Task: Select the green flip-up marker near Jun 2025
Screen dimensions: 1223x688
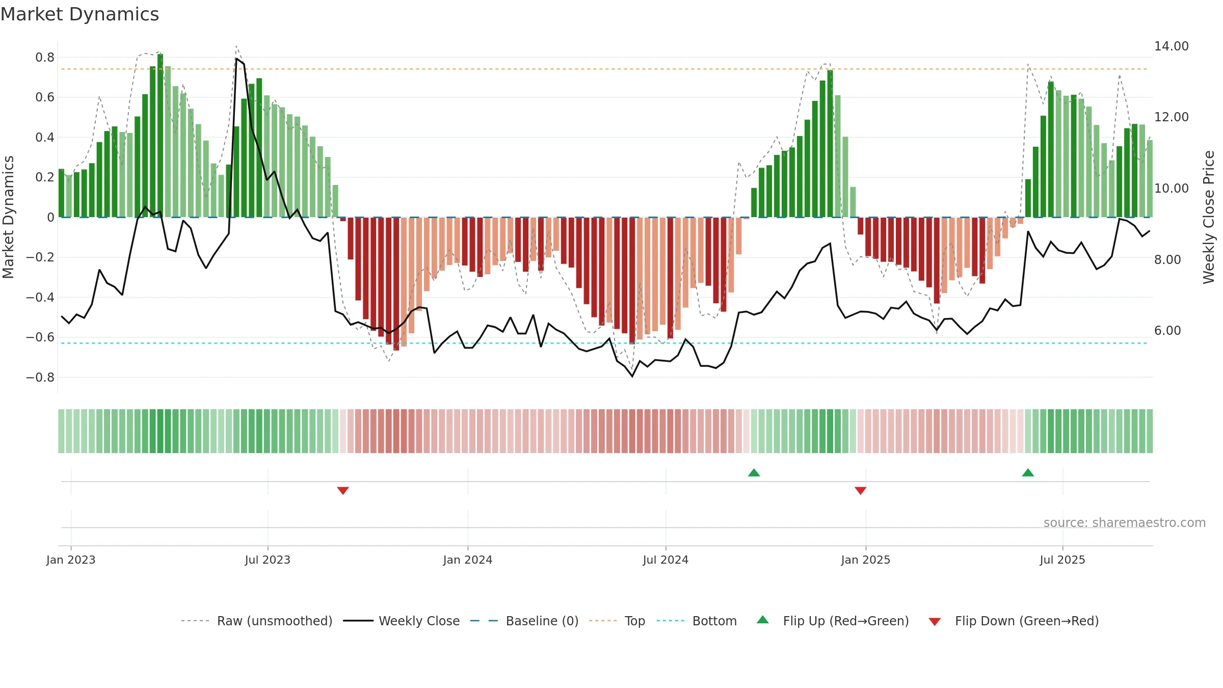Action: pyautogui.click(x=1028, y=472)
